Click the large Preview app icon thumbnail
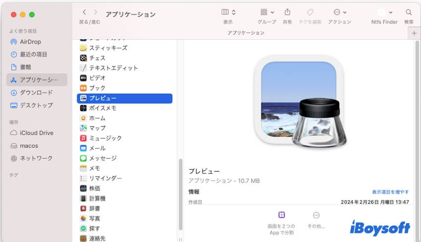The image size is (421, 242). pyautogui.click(x=300, y=102)
